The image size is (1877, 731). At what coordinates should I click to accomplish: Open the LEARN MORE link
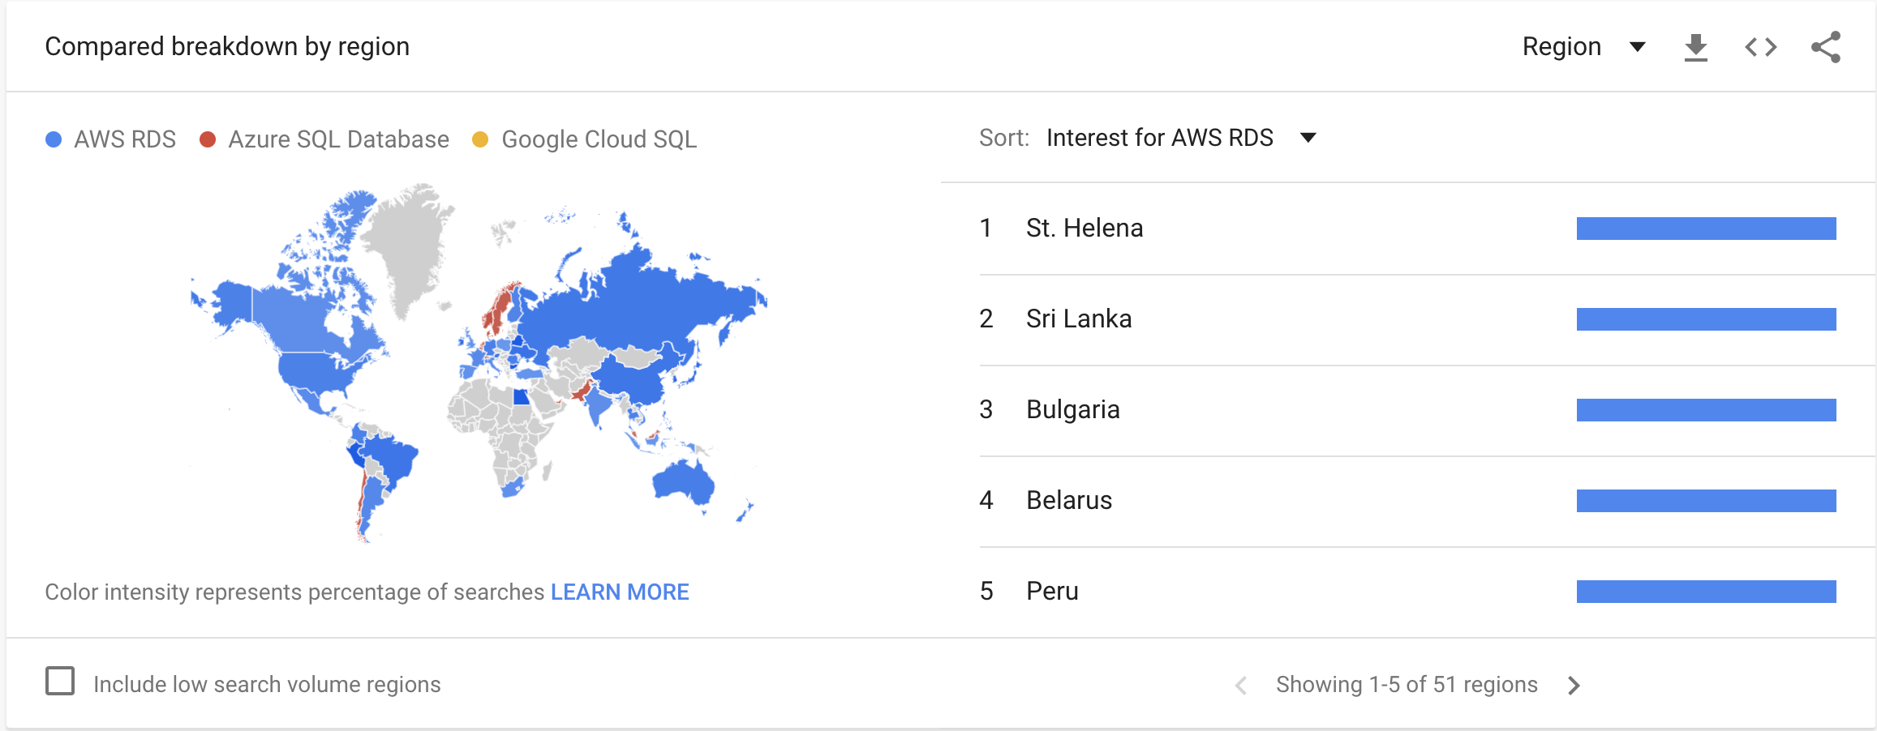tap(620, 592)
